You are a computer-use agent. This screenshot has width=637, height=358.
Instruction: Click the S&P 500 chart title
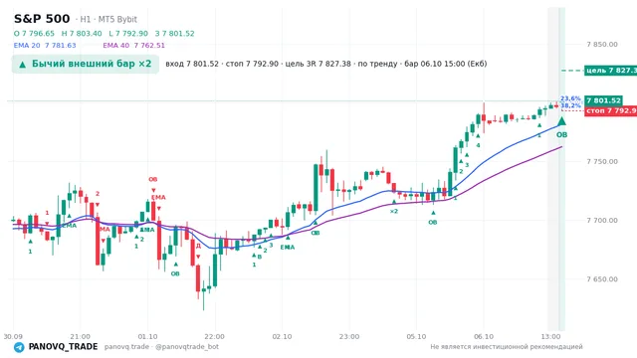click(x=42, y=19)
